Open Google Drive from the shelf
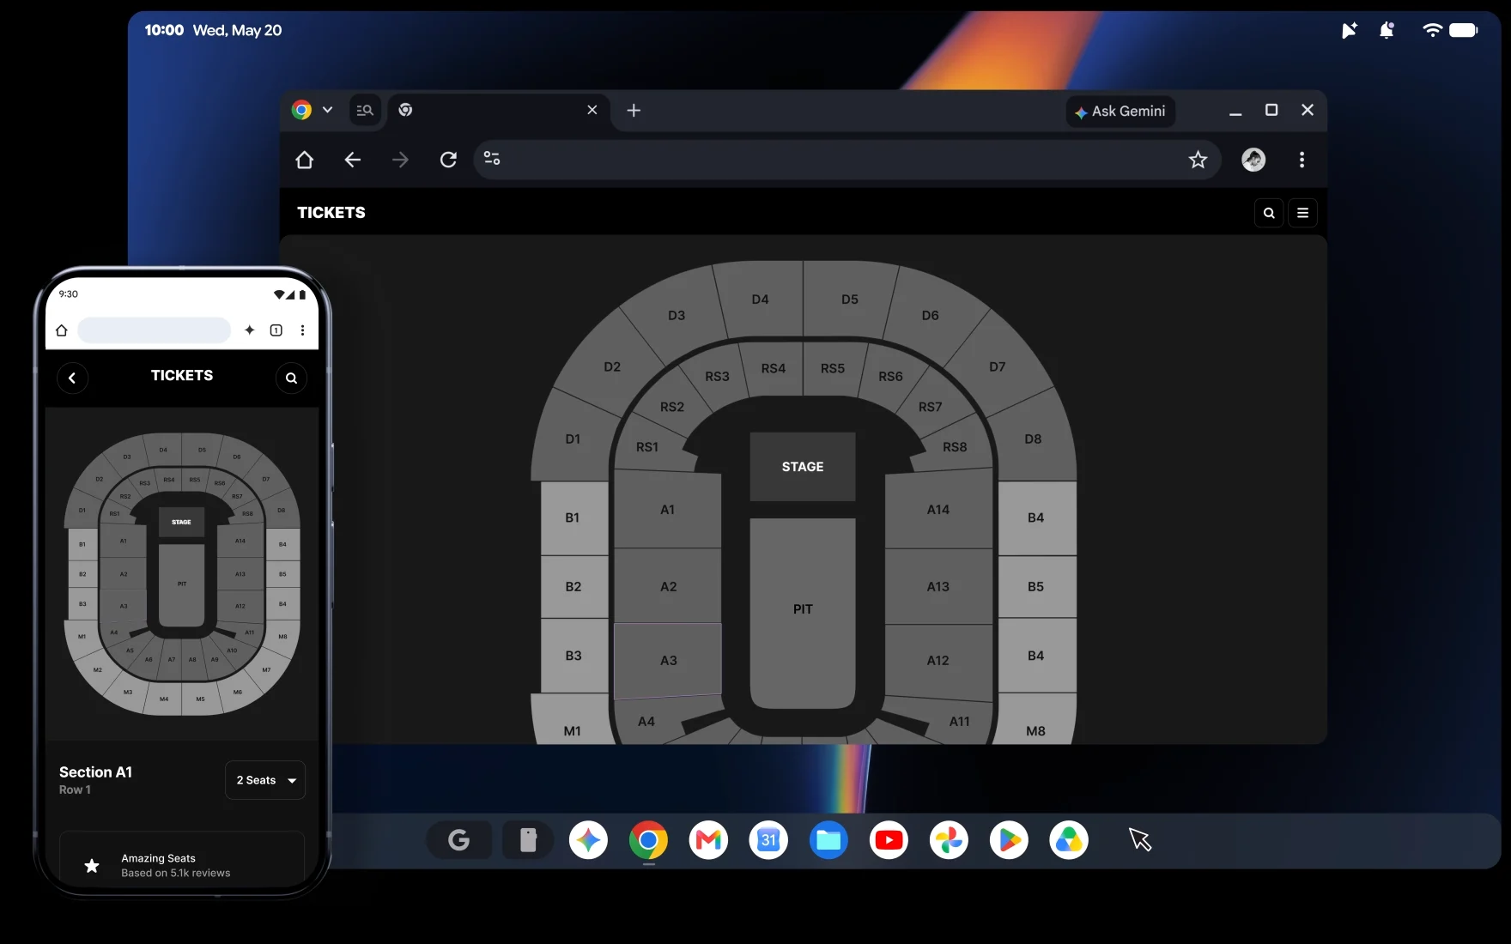The height and width of the screenshot is (944, 1511). [x=1069, y=840]
